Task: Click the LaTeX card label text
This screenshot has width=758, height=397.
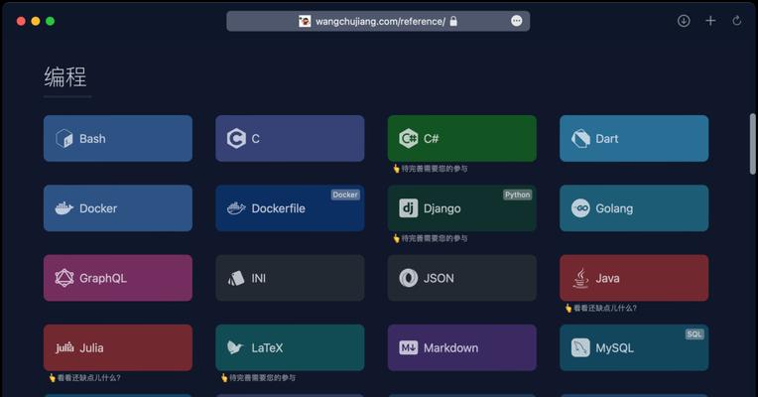Action: coord(267,347)
